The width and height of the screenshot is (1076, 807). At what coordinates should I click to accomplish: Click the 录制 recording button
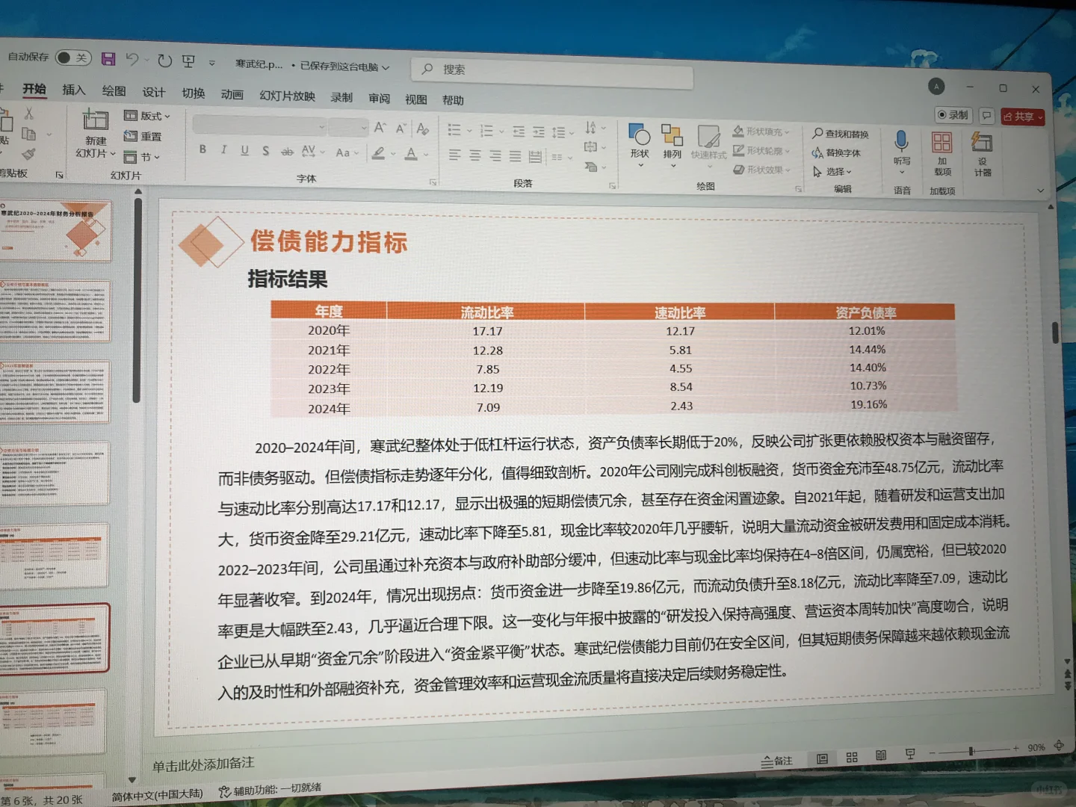click(953, 114)
